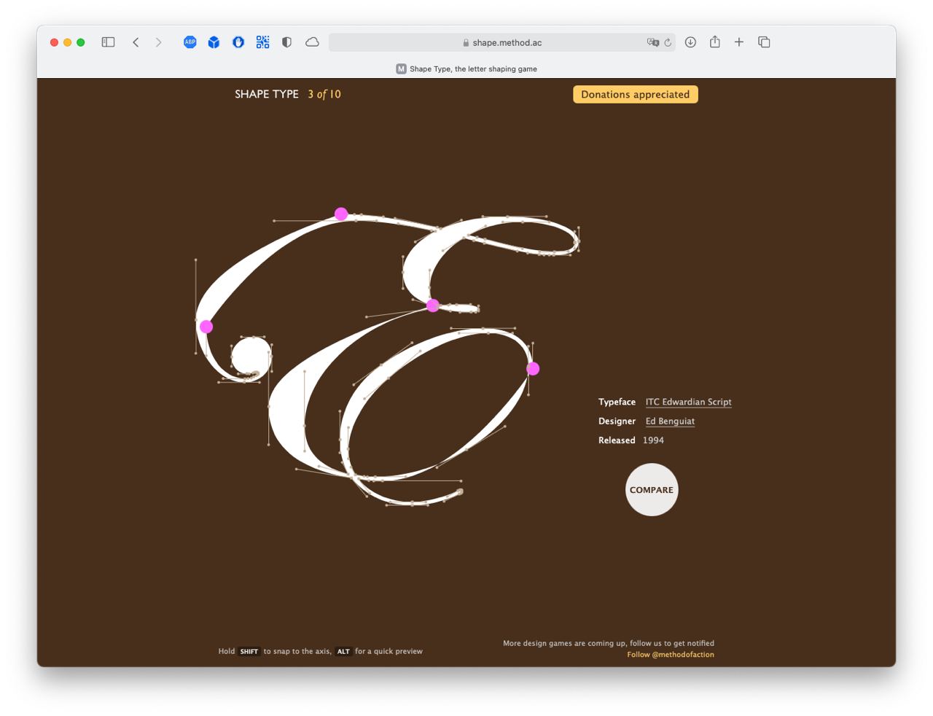This screenshot has height=716, width=933.
Task: Click the translate page icon
Action: coord(652,42)
